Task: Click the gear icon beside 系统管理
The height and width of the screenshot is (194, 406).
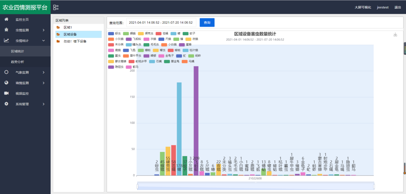Action: (6, 104)
